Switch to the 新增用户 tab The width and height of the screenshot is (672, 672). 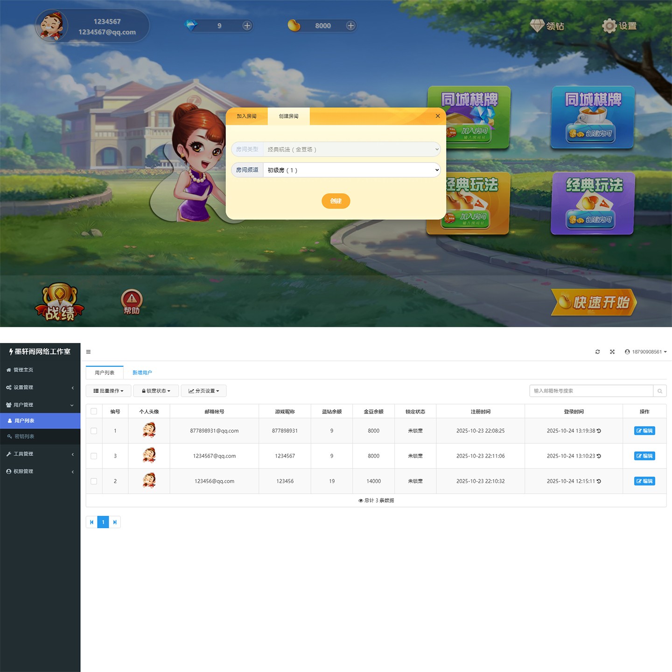(x=142, y=373)
